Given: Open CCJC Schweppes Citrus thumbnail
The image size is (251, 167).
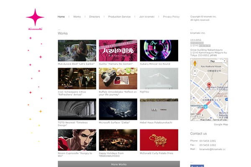Looking at the screenshot, I should click(x=77, y=78).
